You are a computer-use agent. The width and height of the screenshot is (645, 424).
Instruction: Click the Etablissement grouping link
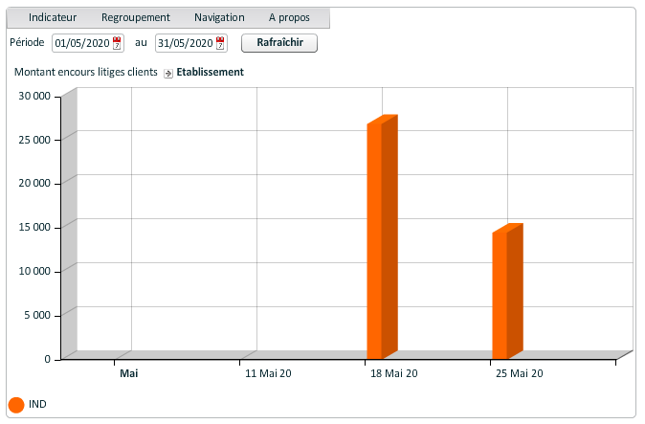[211, 72]
